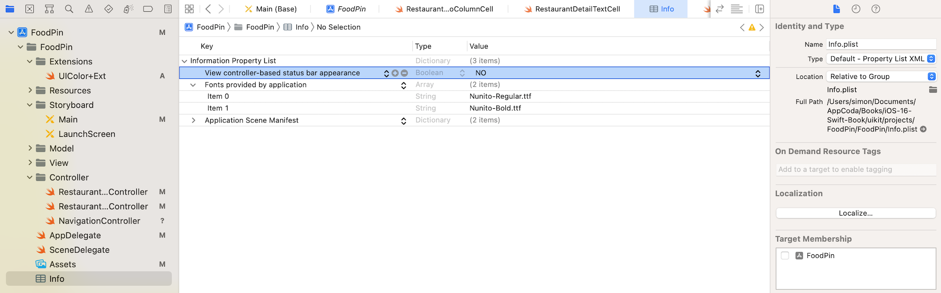Image resolution: width=941 pixels, height=293 pixels.
Task: Switch to Restaurant...oColumnCell tab
Action: [x=444, y=9]
